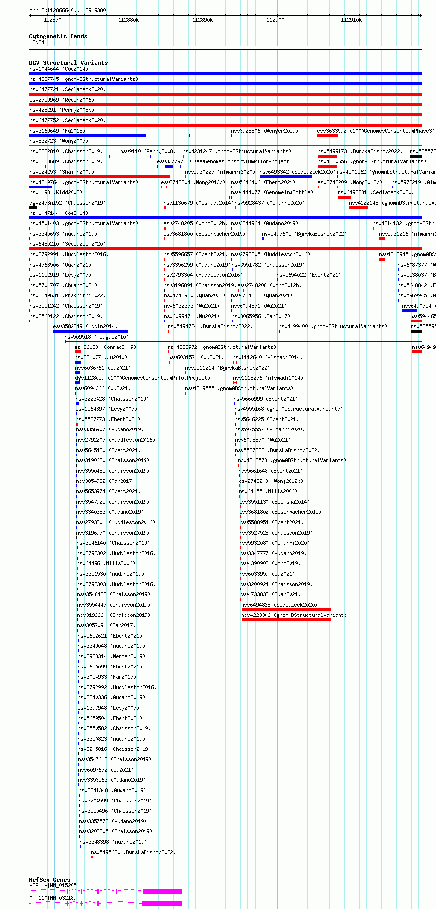Open the nsv4499400 gnomAD variant label
Screen dimensions: 436x909
pyautogui.click(x=333, y=326)
